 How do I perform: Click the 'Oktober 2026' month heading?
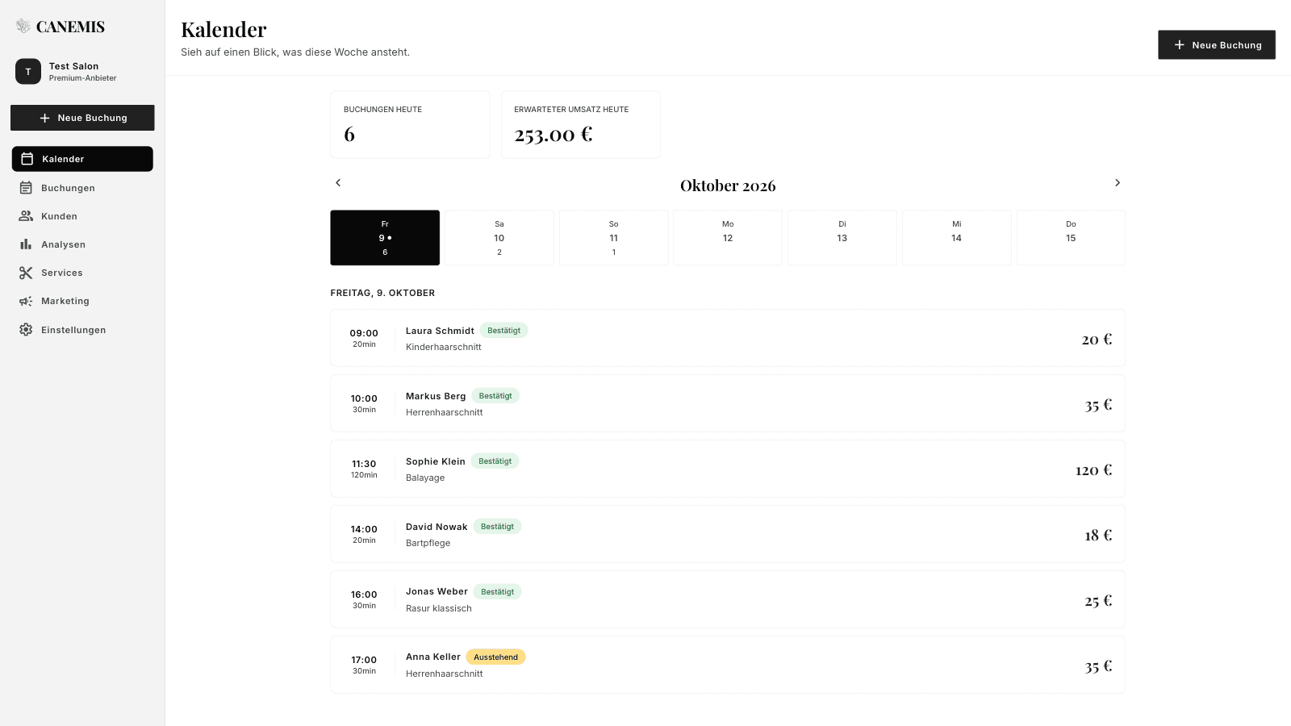coord(728,186)
